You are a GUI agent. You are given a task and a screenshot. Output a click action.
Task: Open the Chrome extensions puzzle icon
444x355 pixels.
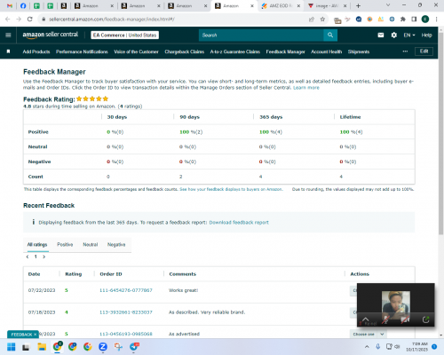pos(403,20)
